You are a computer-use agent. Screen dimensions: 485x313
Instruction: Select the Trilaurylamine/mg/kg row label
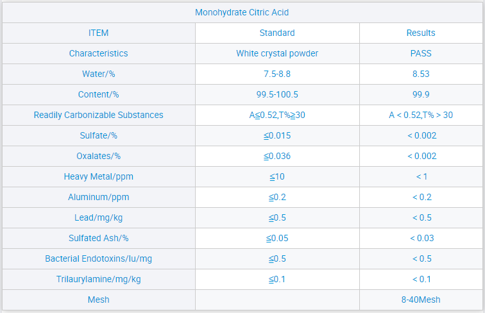pyautogui.click(x=98, y=279)
